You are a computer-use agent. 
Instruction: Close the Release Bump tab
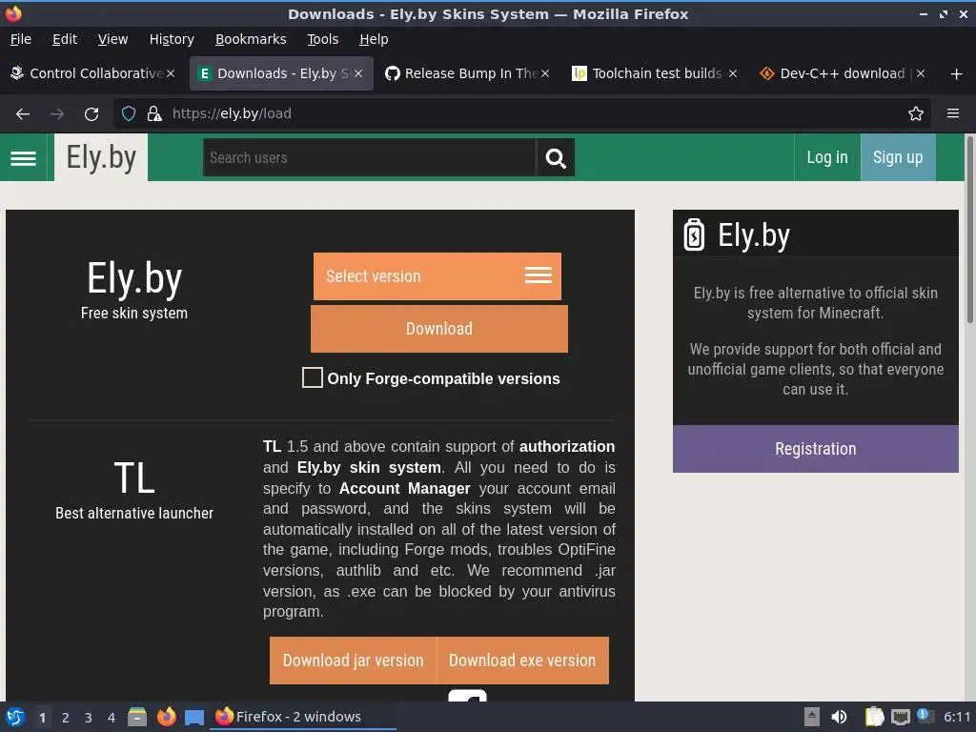pyautogui.click(x=545, y=73)
